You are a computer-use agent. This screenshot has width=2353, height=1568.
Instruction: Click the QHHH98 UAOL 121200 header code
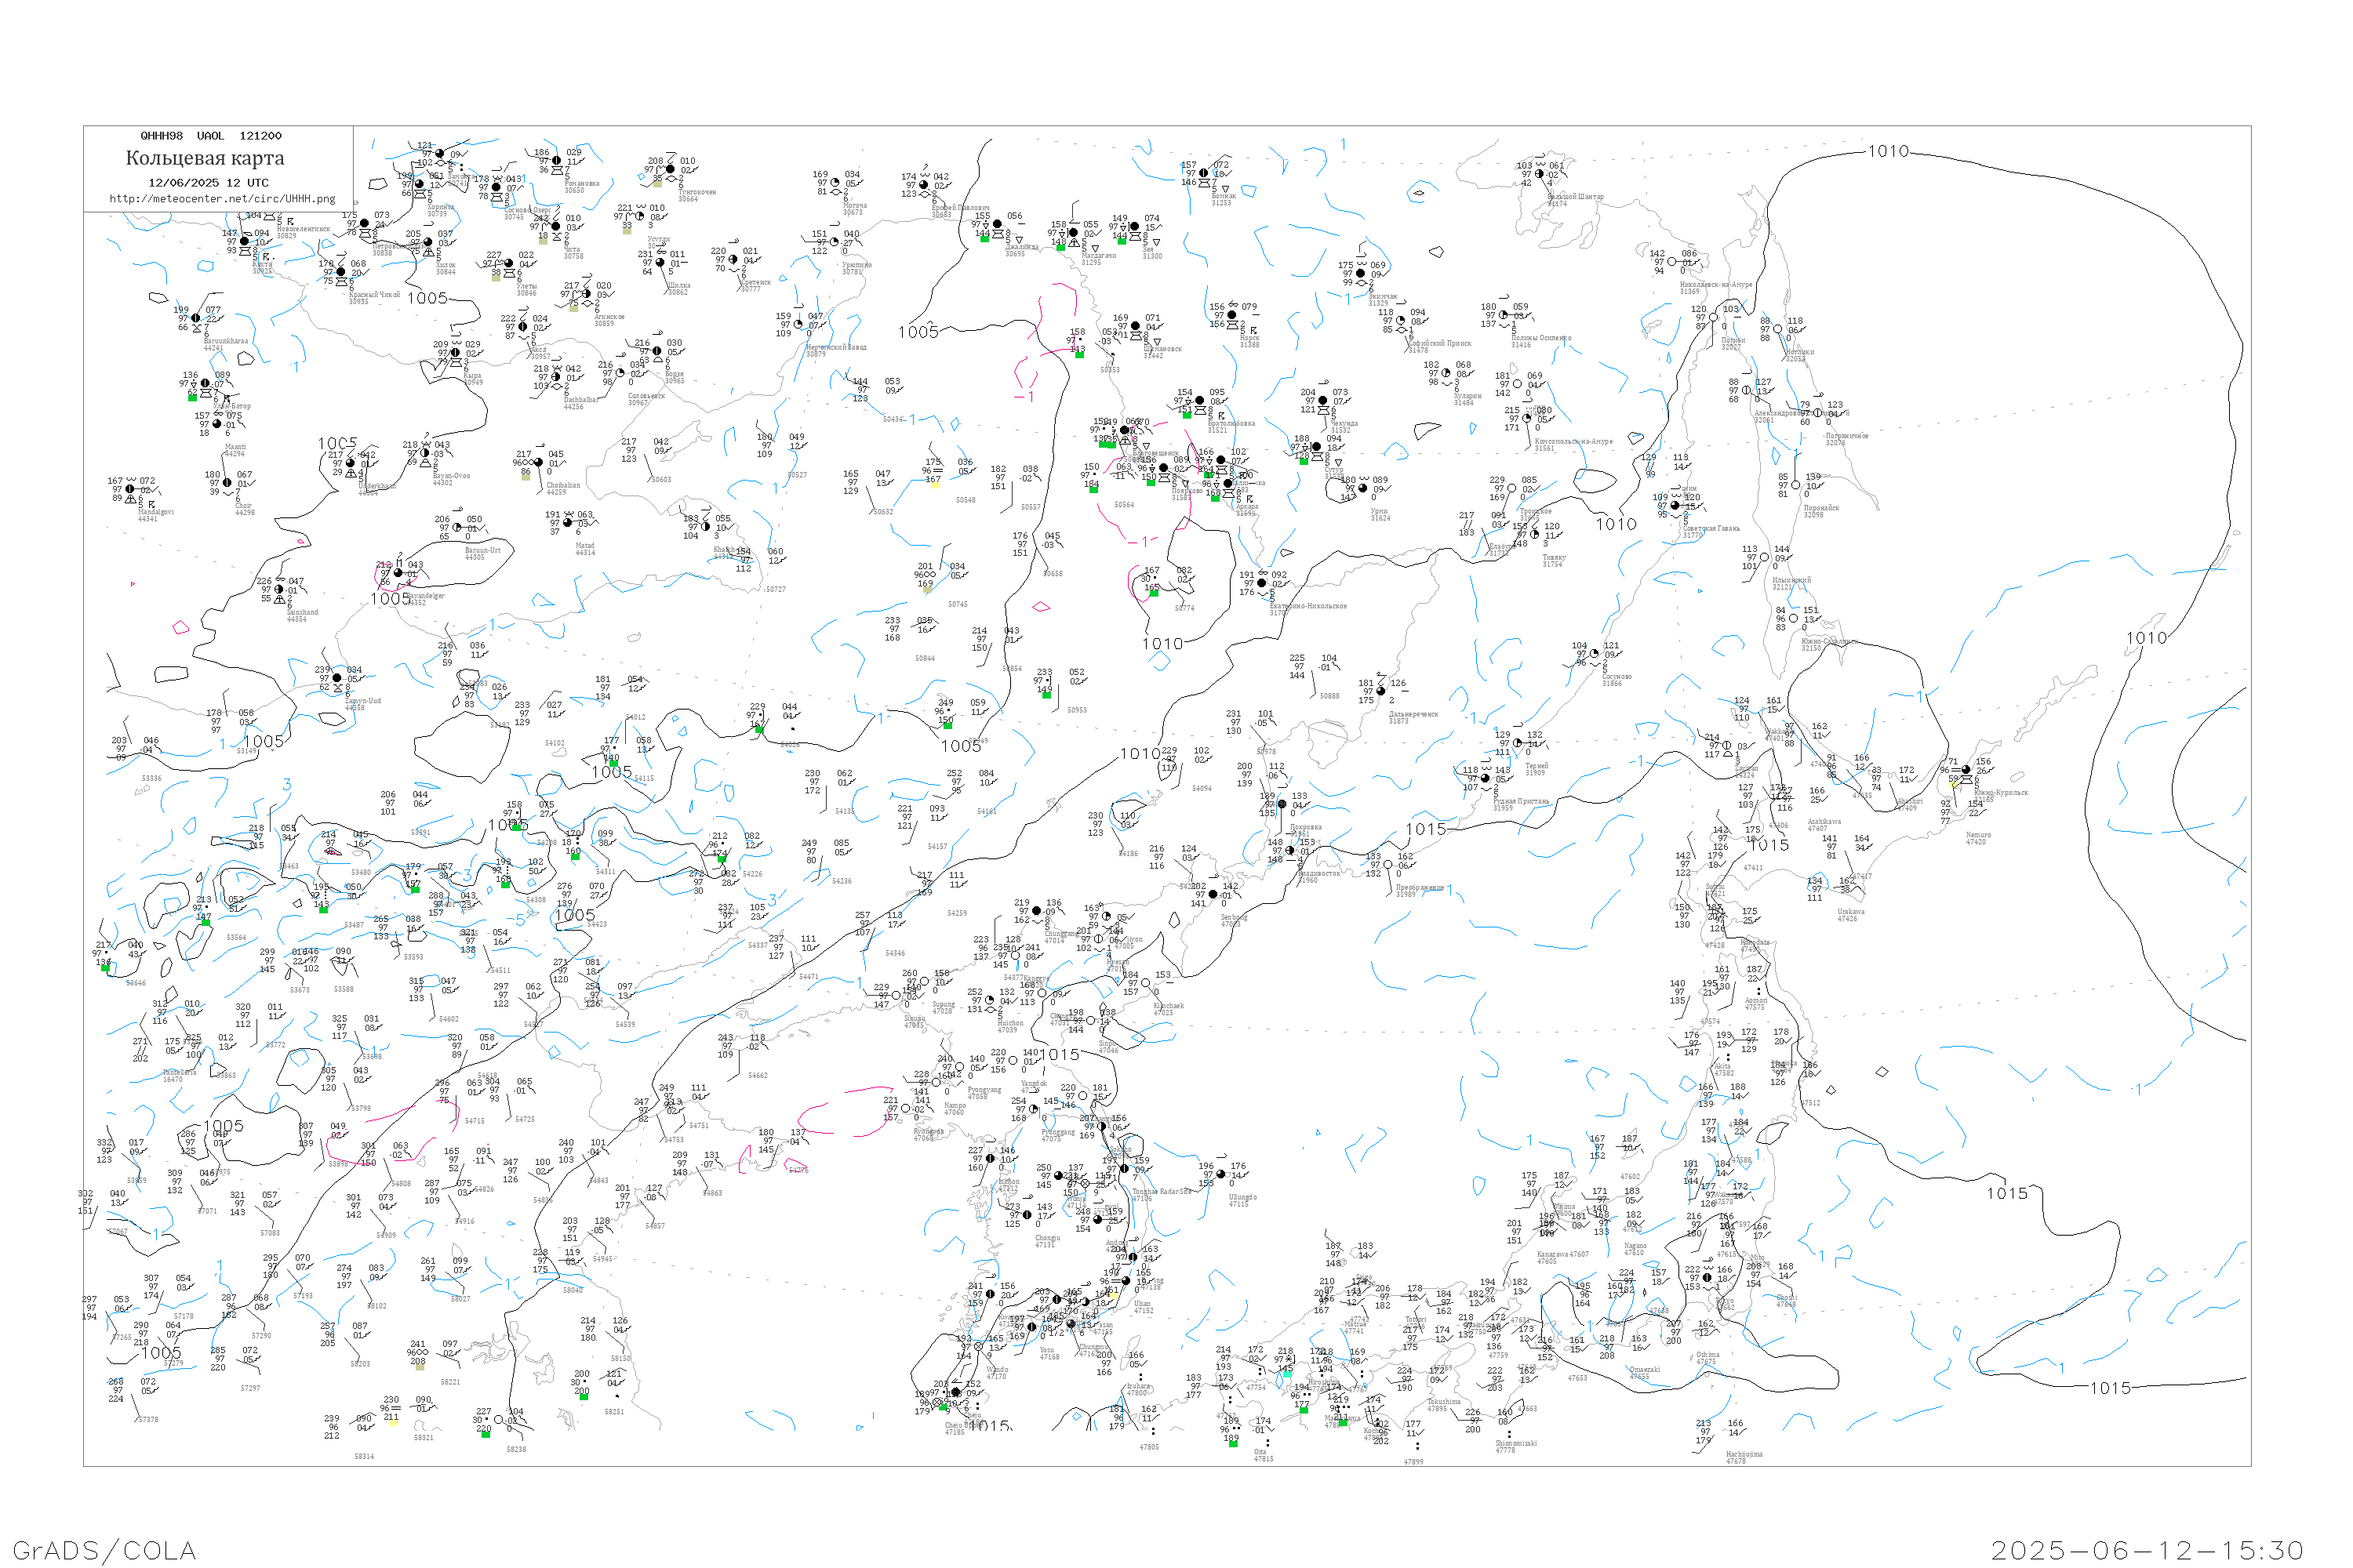[x=211, y=136]
